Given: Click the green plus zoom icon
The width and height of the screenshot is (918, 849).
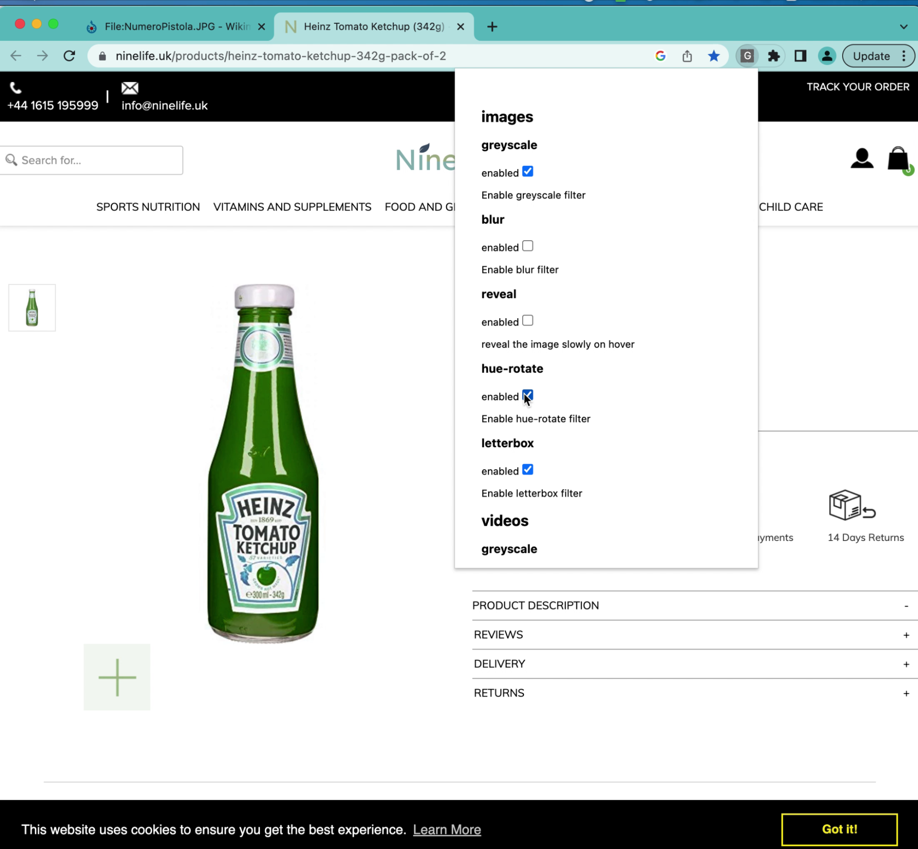Looking at the screenshot, I should coord(117,677).
